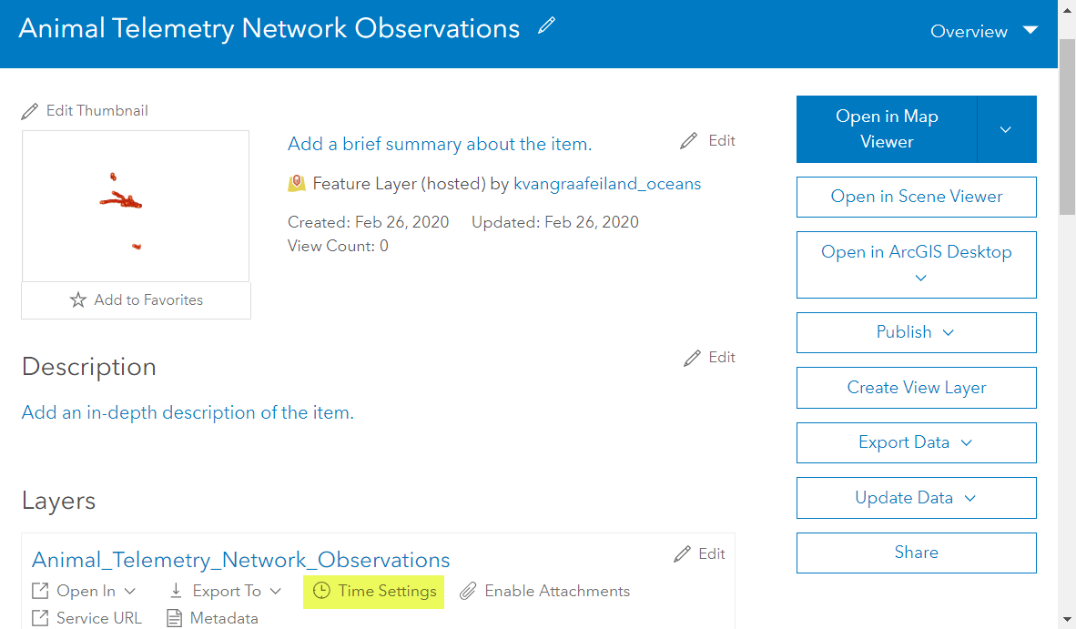Click the star icon in Add to Favorites

78,300
